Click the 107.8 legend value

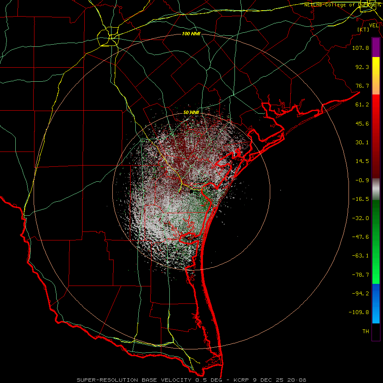point(360,48)
